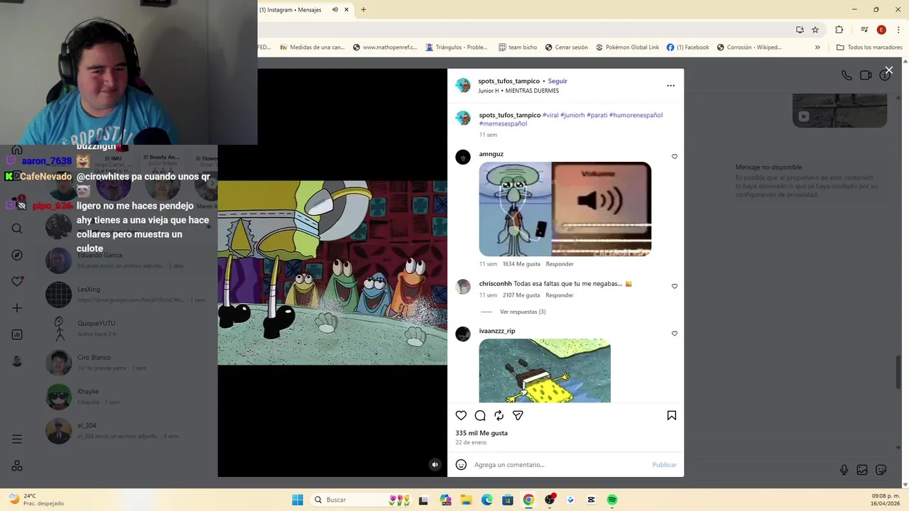Repost using the arrows icon under the post
Image resolution: width=909 pixels, height=511 pixels.
pos(499,416)
